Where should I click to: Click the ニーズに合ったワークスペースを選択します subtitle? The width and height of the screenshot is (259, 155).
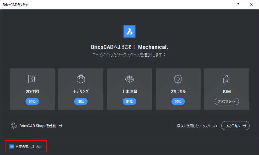tap(129, 54)
